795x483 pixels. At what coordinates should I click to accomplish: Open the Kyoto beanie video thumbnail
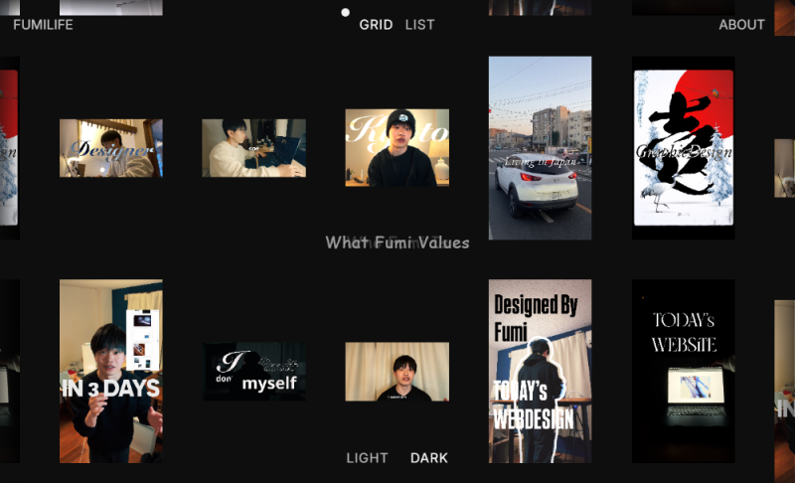point(397,147)
